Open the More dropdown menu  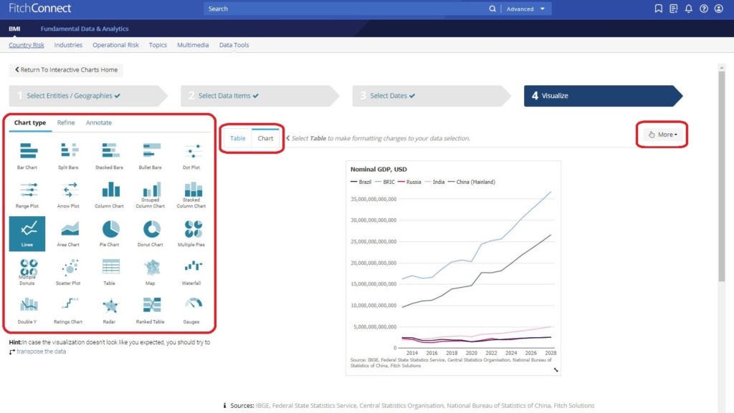pos(662,135)
